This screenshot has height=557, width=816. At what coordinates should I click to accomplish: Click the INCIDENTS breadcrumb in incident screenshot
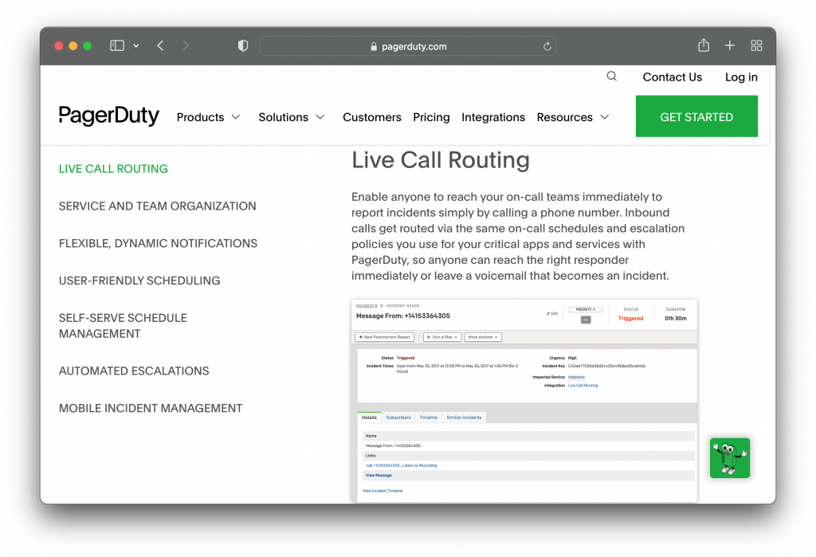[367, 306]
